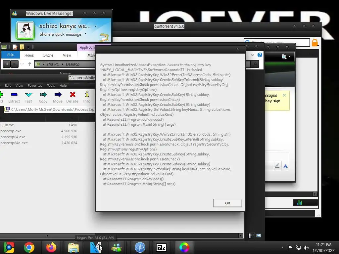Dismiss the yellow Messenger notification banner

284,95
